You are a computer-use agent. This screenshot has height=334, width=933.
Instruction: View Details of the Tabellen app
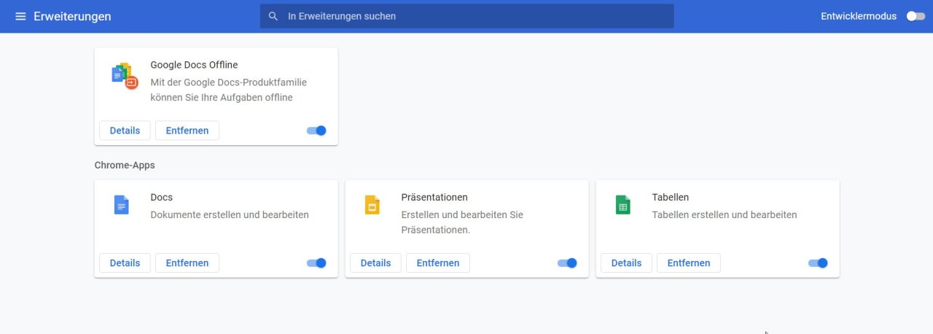[x=626, y=263]
